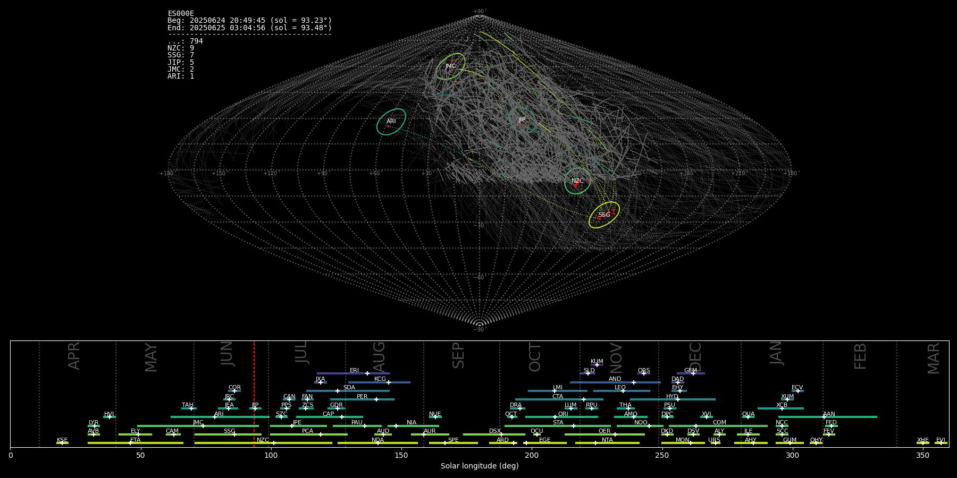
Task: Click the +90 latitude label at map top
Action: click(x=480, y=12)
